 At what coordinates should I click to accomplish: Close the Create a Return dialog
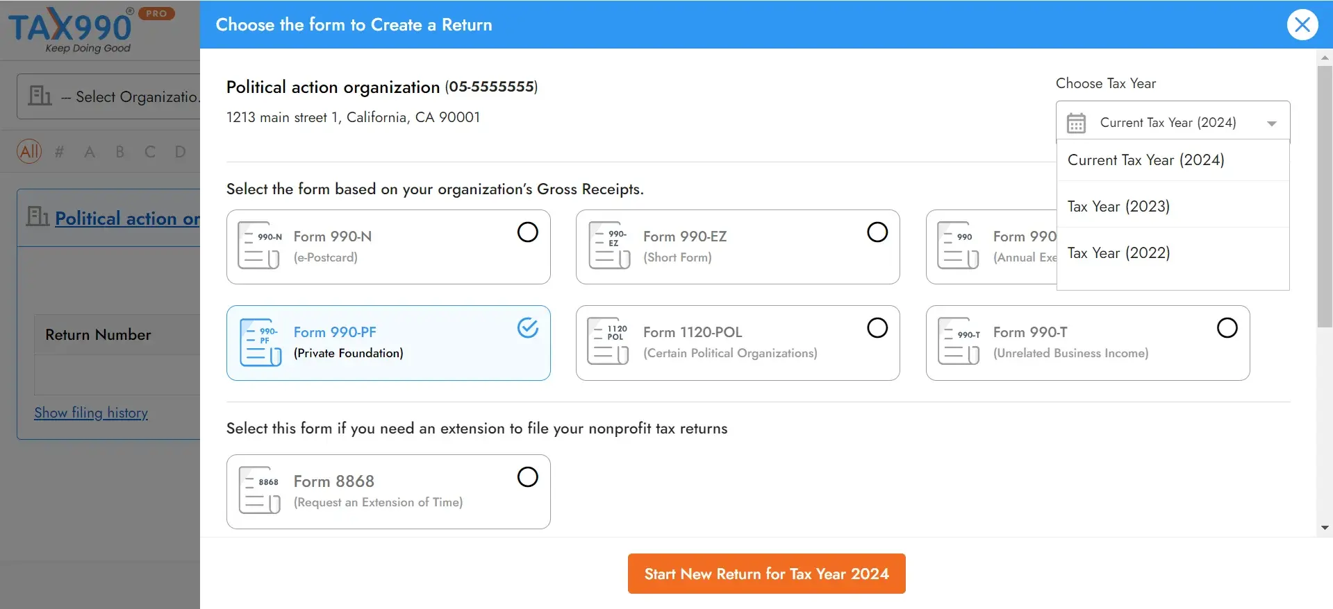tap(1302, 25)
